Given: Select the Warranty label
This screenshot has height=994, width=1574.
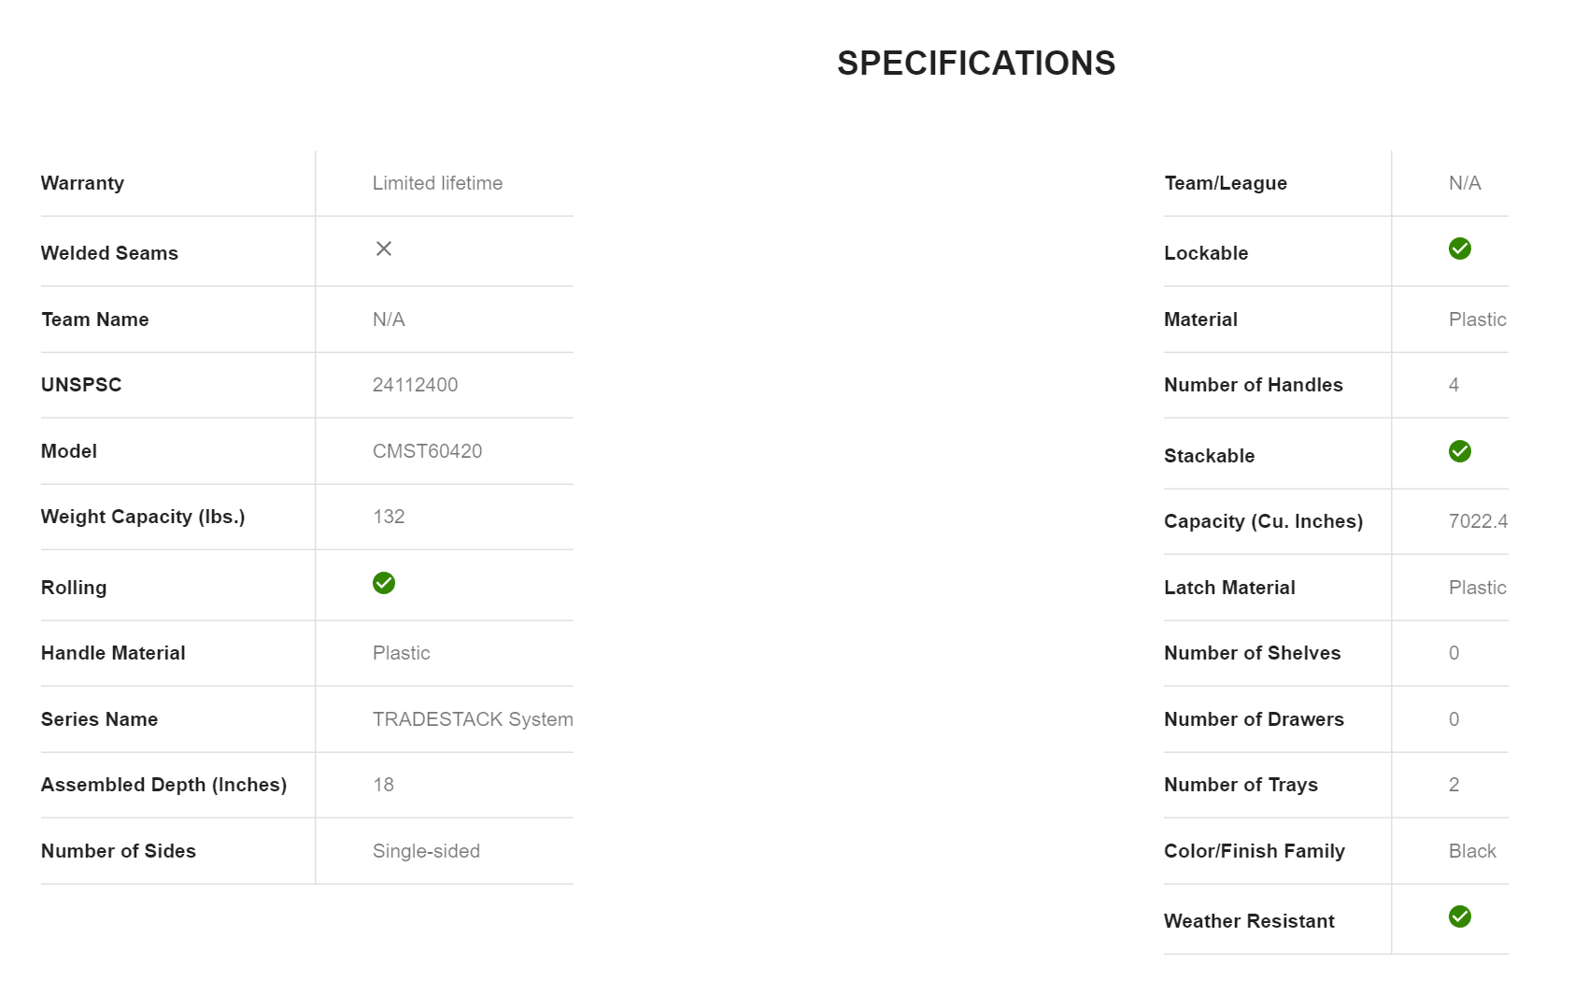Looking at the screenshot, I should click(x=82, y=183).
